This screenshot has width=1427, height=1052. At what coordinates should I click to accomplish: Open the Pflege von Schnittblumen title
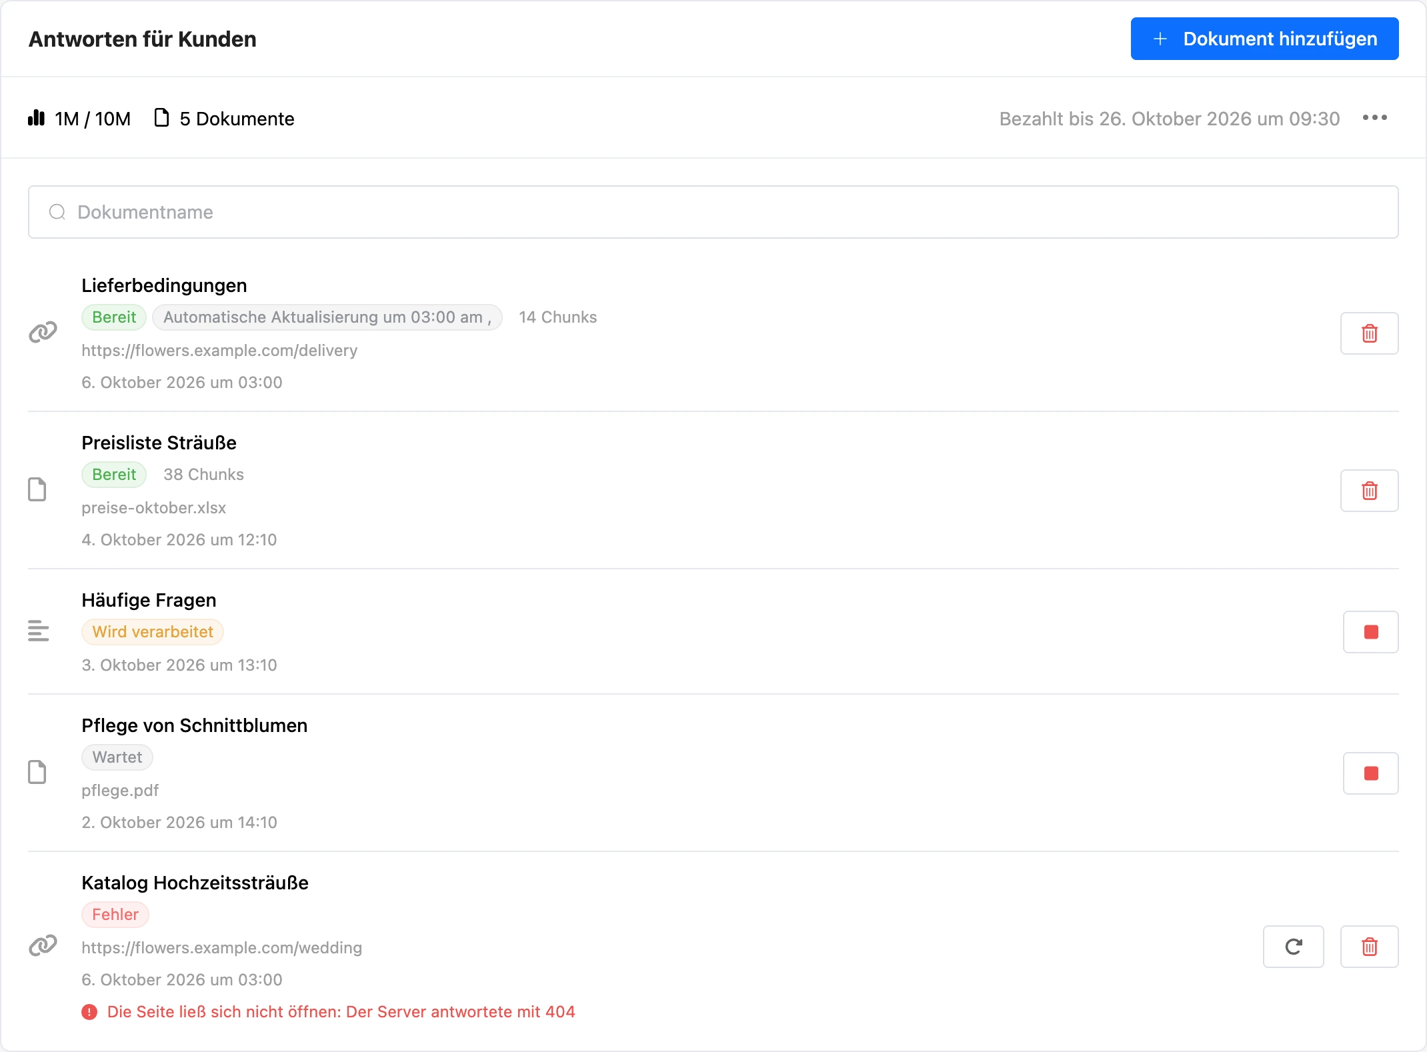194,725
